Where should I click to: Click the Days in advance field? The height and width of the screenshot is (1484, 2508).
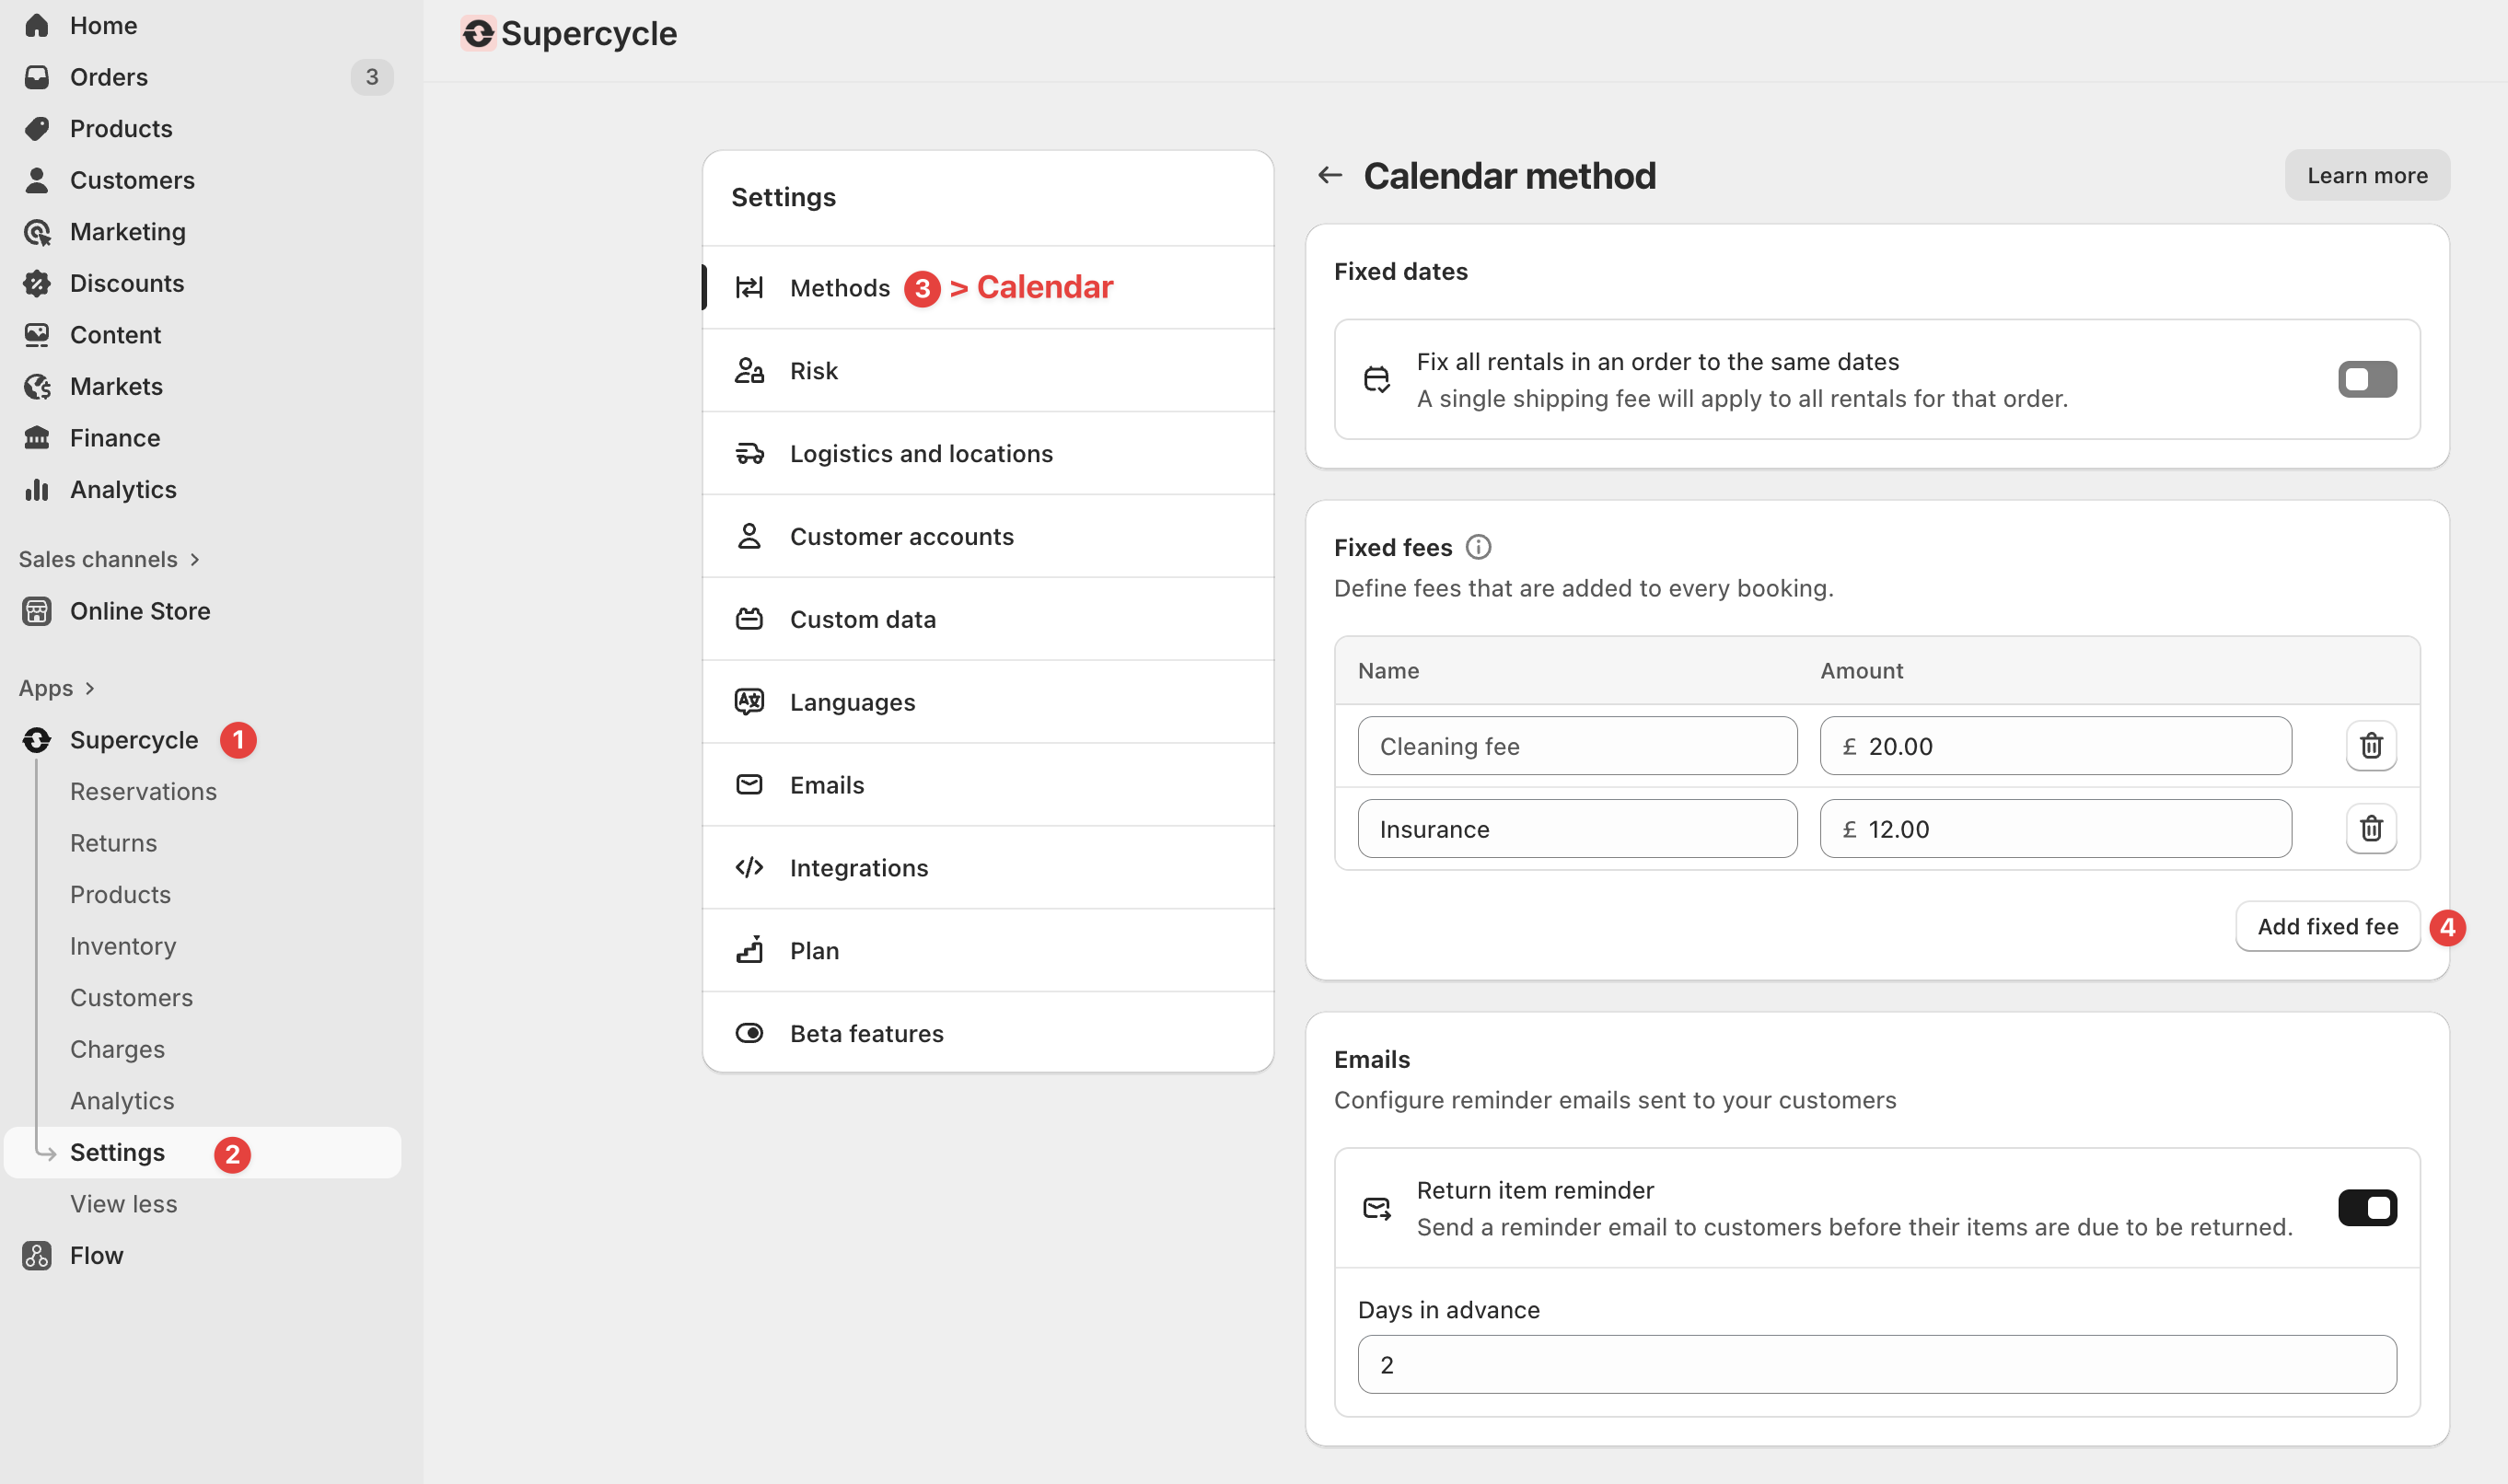1876,1365
